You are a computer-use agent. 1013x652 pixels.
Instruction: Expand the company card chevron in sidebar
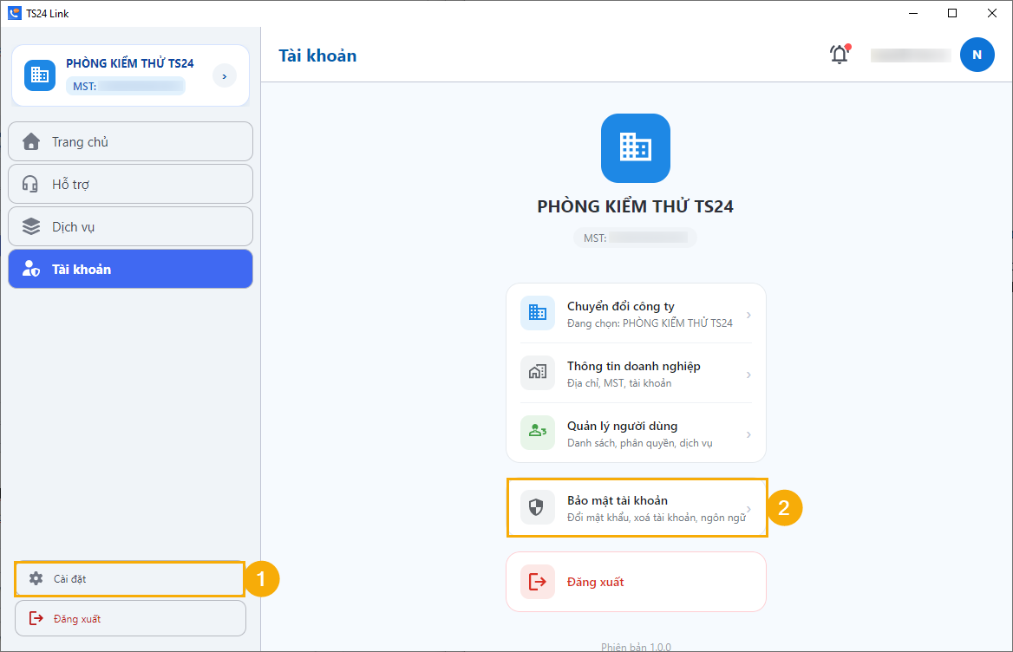(x=224, y=76)
